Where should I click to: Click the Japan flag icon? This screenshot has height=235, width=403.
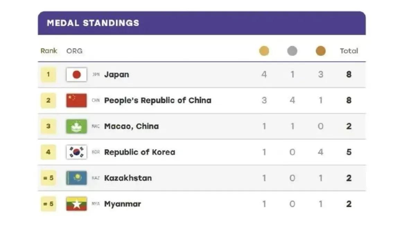[76, 74]
